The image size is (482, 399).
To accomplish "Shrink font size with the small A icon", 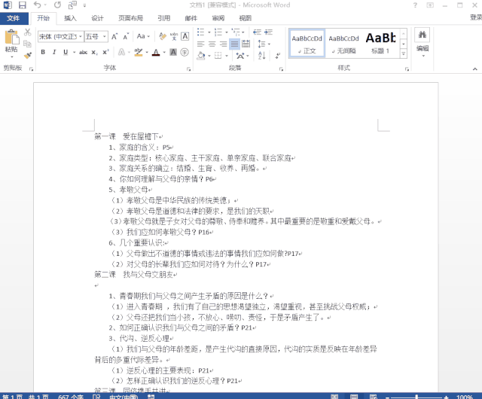I will pyautogui.click(x=126, y=37).
